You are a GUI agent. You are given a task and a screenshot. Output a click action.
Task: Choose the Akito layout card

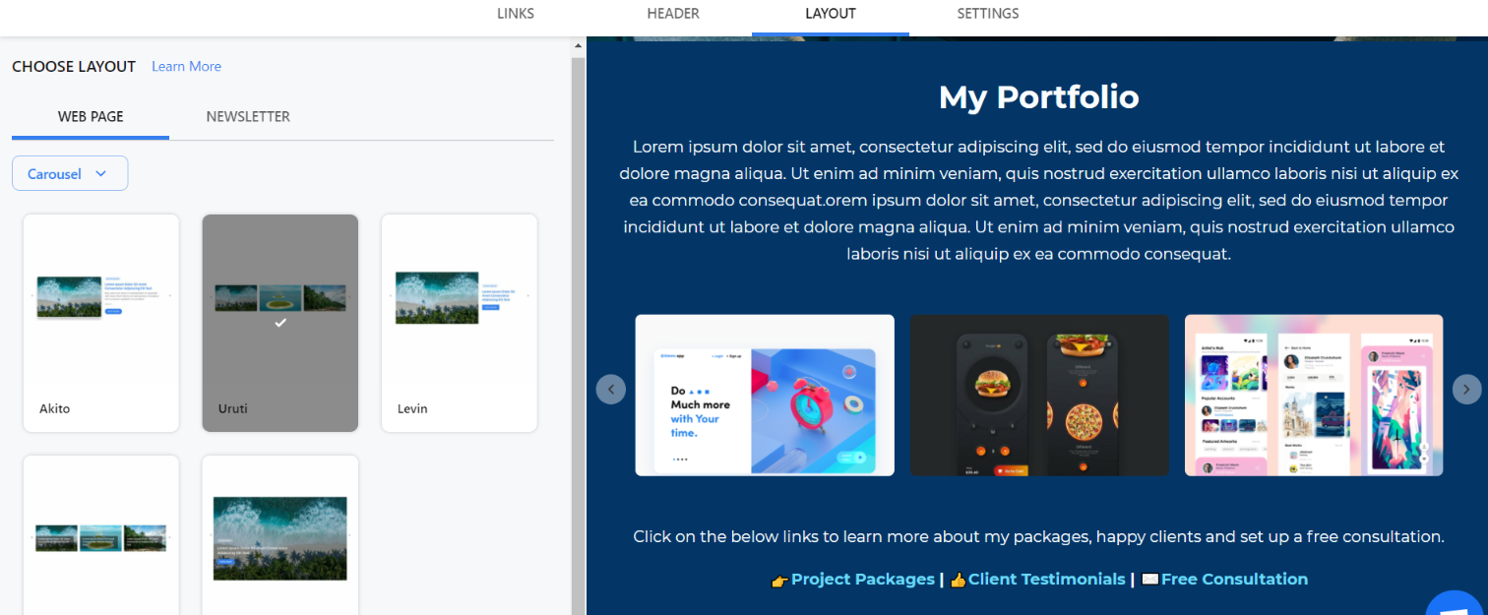pos(101,323)
